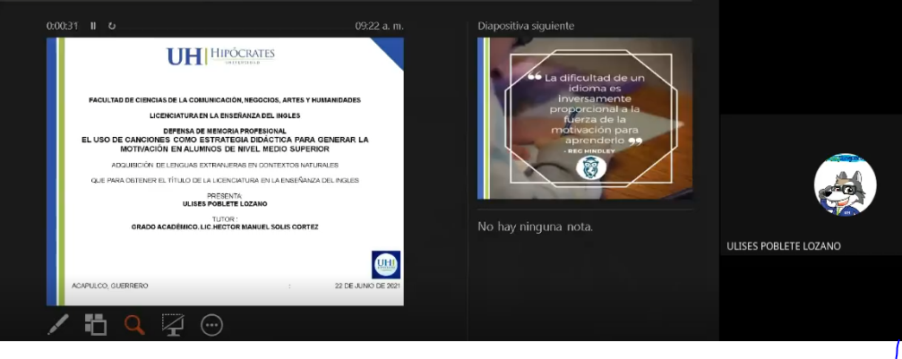
Task: Click the current slide preview
Action: 225,172
